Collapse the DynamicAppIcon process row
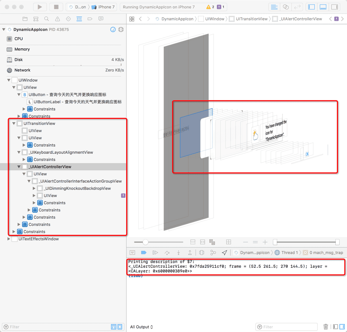 click(x=4, y=29)
